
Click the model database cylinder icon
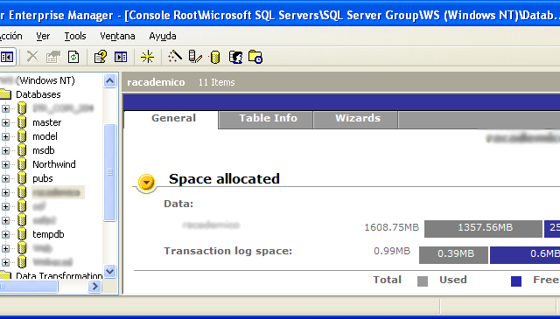pyautogui.click(x=22, y=136)
